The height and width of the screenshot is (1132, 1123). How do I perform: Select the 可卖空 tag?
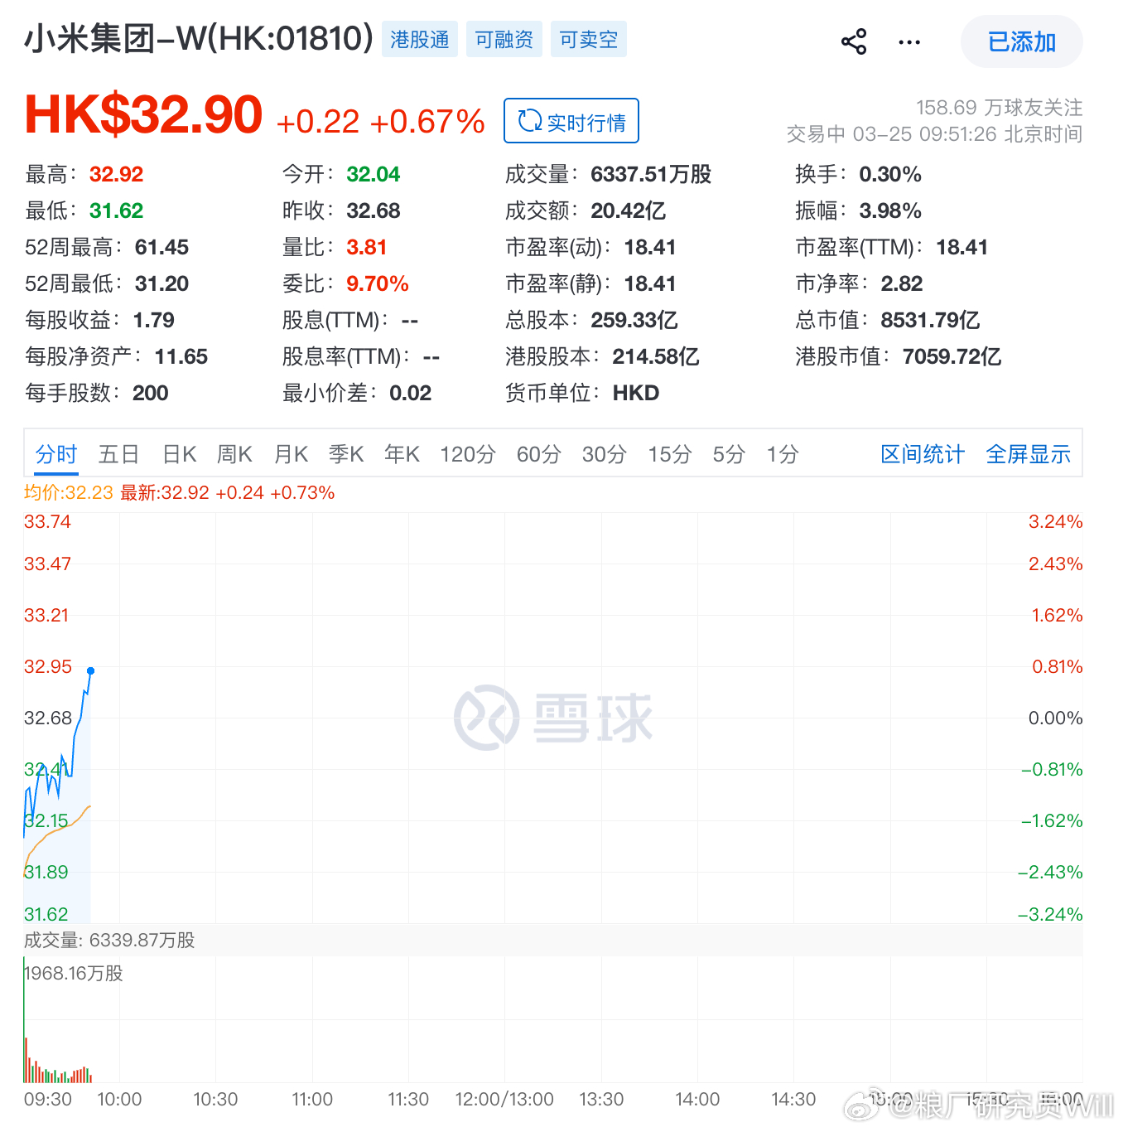point(588,38)
